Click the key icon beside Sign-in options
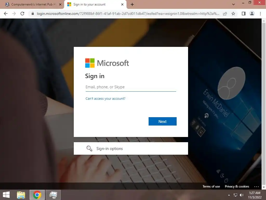The image size is (266, 200). point(89,148)
